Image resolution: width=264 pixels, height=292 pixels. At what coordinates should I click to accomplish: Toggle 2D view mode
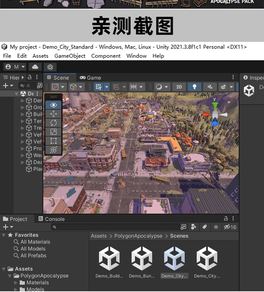[179, 87]
